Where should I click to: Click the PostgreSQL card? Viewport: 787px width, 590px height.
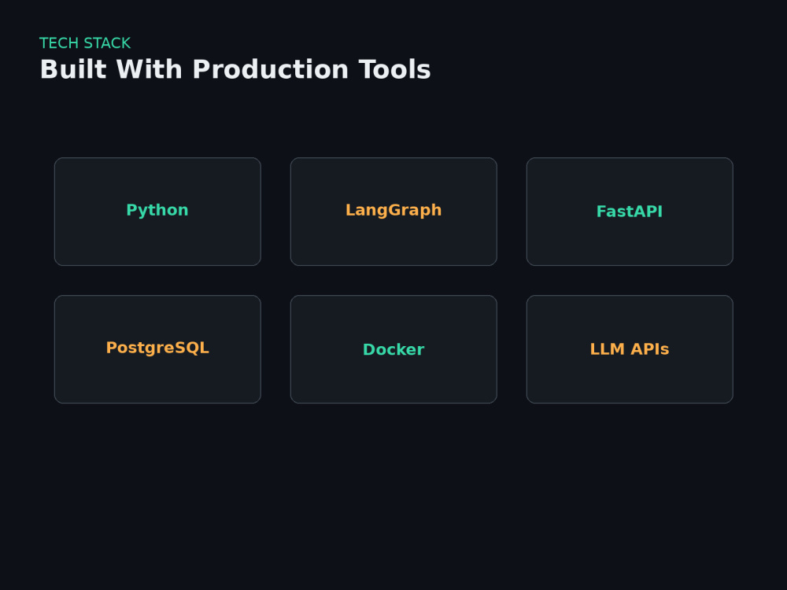157,349
